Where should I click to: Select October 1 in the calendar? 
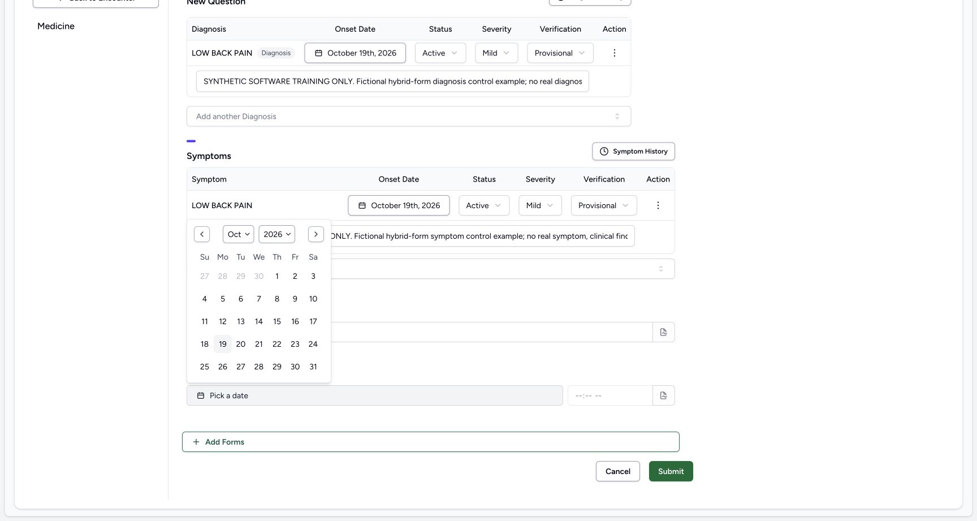click(277, 276)
